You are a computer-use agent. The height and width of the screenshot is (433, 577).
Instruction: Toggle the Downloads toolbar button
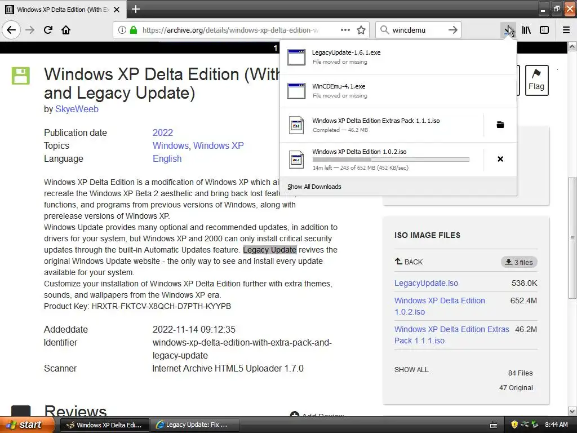[509, 30]
